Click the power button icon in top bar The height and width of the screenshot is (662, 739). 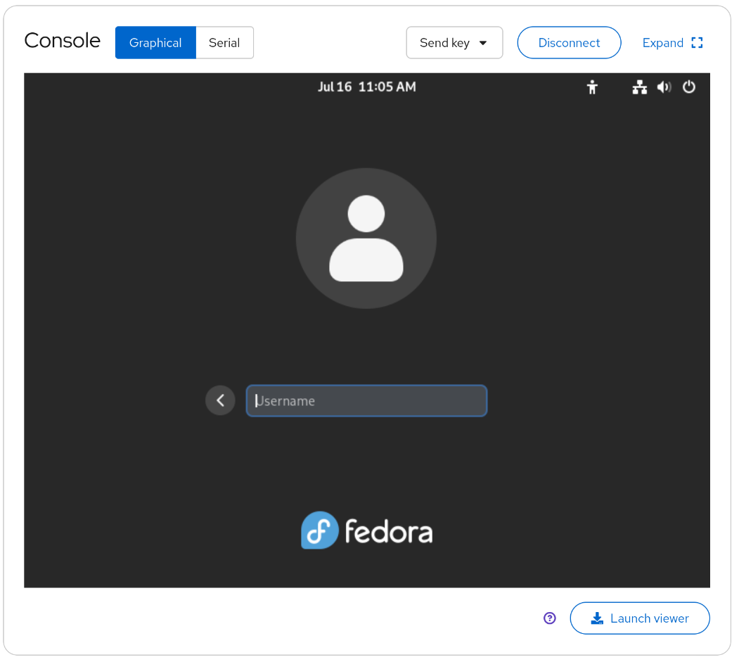tap(689, 87)
